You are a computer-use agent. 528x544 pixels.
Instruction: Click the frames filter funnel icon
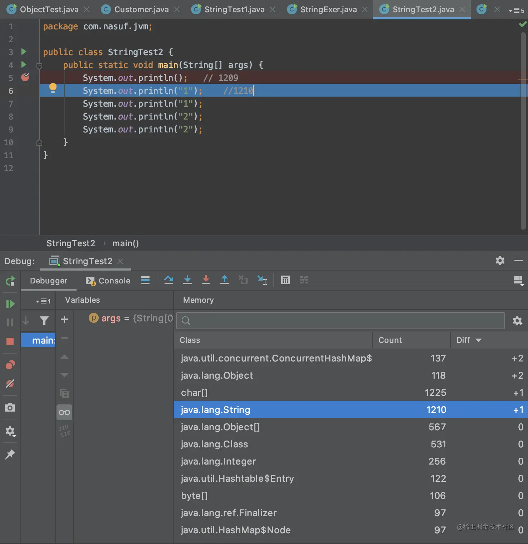click(x=44, y=320)
